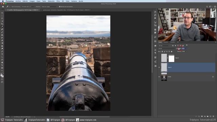Select the Crop tool
Screen dimensions: 217x122
click(2, 24)
